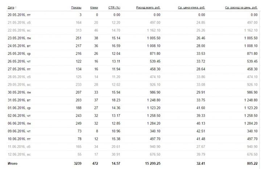Click the Итого total row label

pos(12,163)
